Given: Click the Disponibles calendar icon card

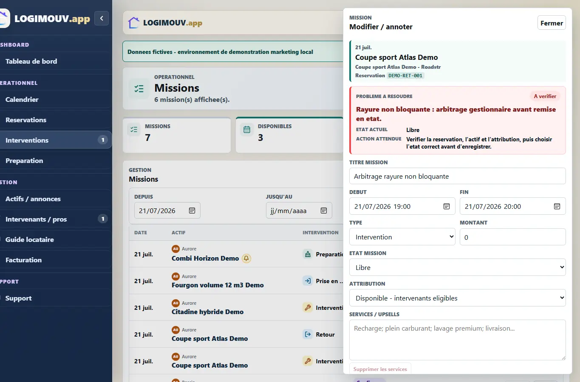Looking at the screenshot, I should (x=247, y=129).
